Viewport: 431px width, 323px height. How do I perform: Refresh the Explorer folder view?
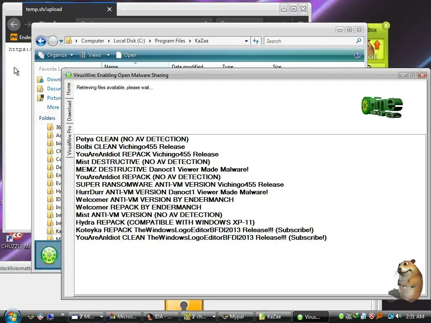256,41
